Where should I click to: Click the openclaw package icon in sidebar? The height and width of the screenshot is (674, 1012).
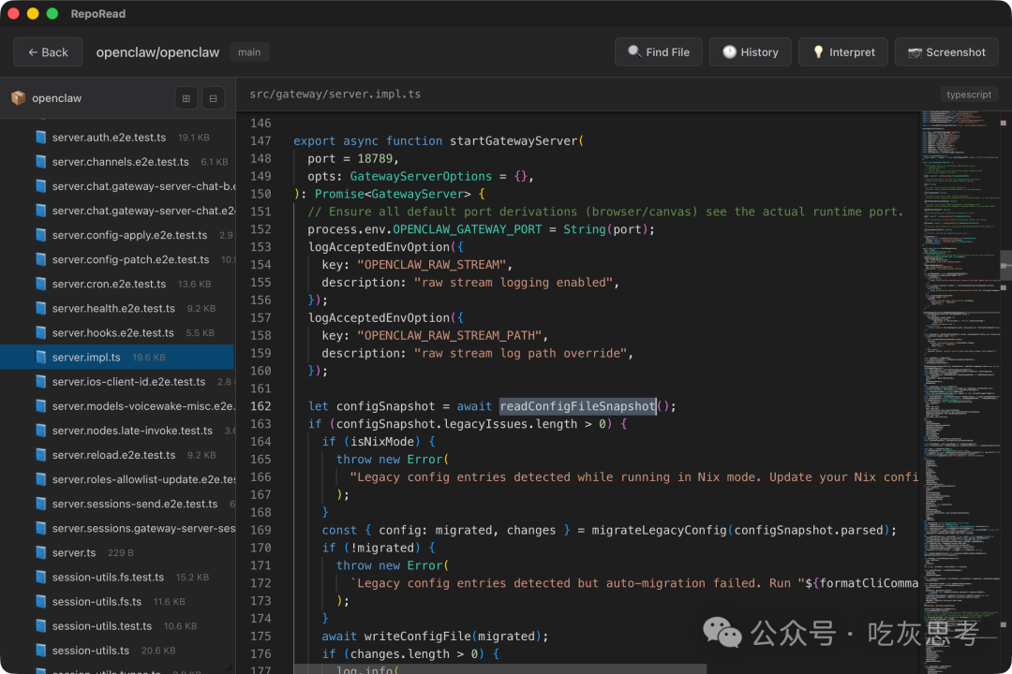click(x=18, y=98)
